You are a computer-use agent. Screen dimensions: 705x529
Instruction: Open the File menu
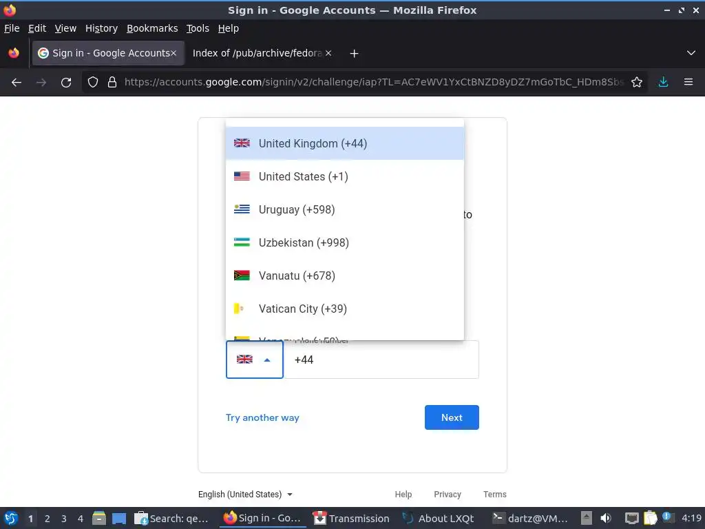12,28
